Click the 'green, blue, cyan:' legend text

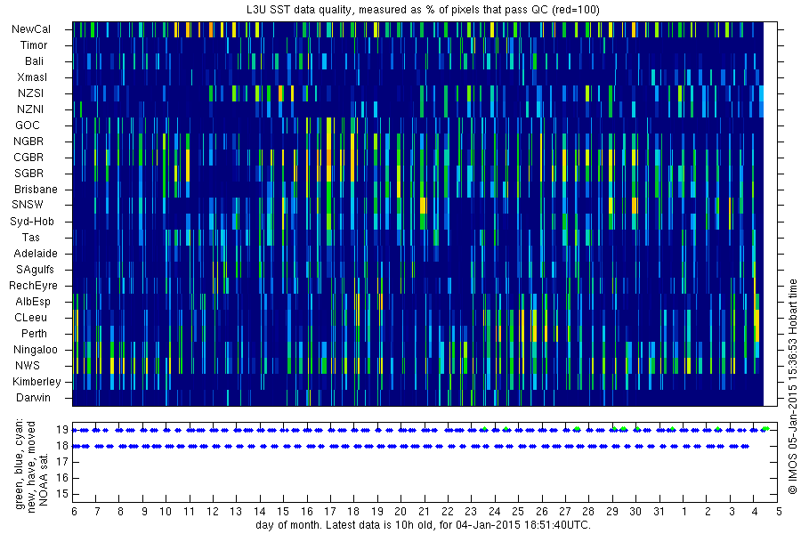pyautogui.click(x=20, y=465)
